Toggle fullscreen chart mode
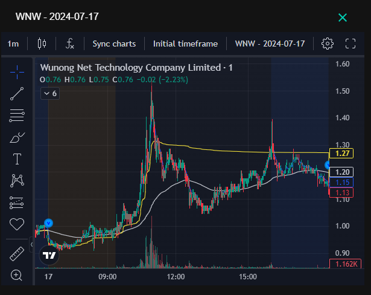Viewport: 371px width, 295px height. pyautogui.click(x=350, y=44)
